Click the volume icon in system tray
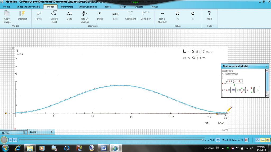The height and width of the screenshot is (152, 271). [251, 148]
